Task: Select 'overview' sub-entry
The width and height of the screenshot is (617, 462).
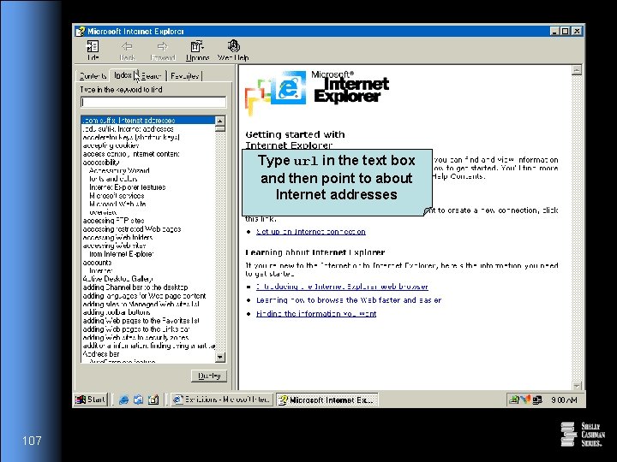Action: click(x=103, y=212)
